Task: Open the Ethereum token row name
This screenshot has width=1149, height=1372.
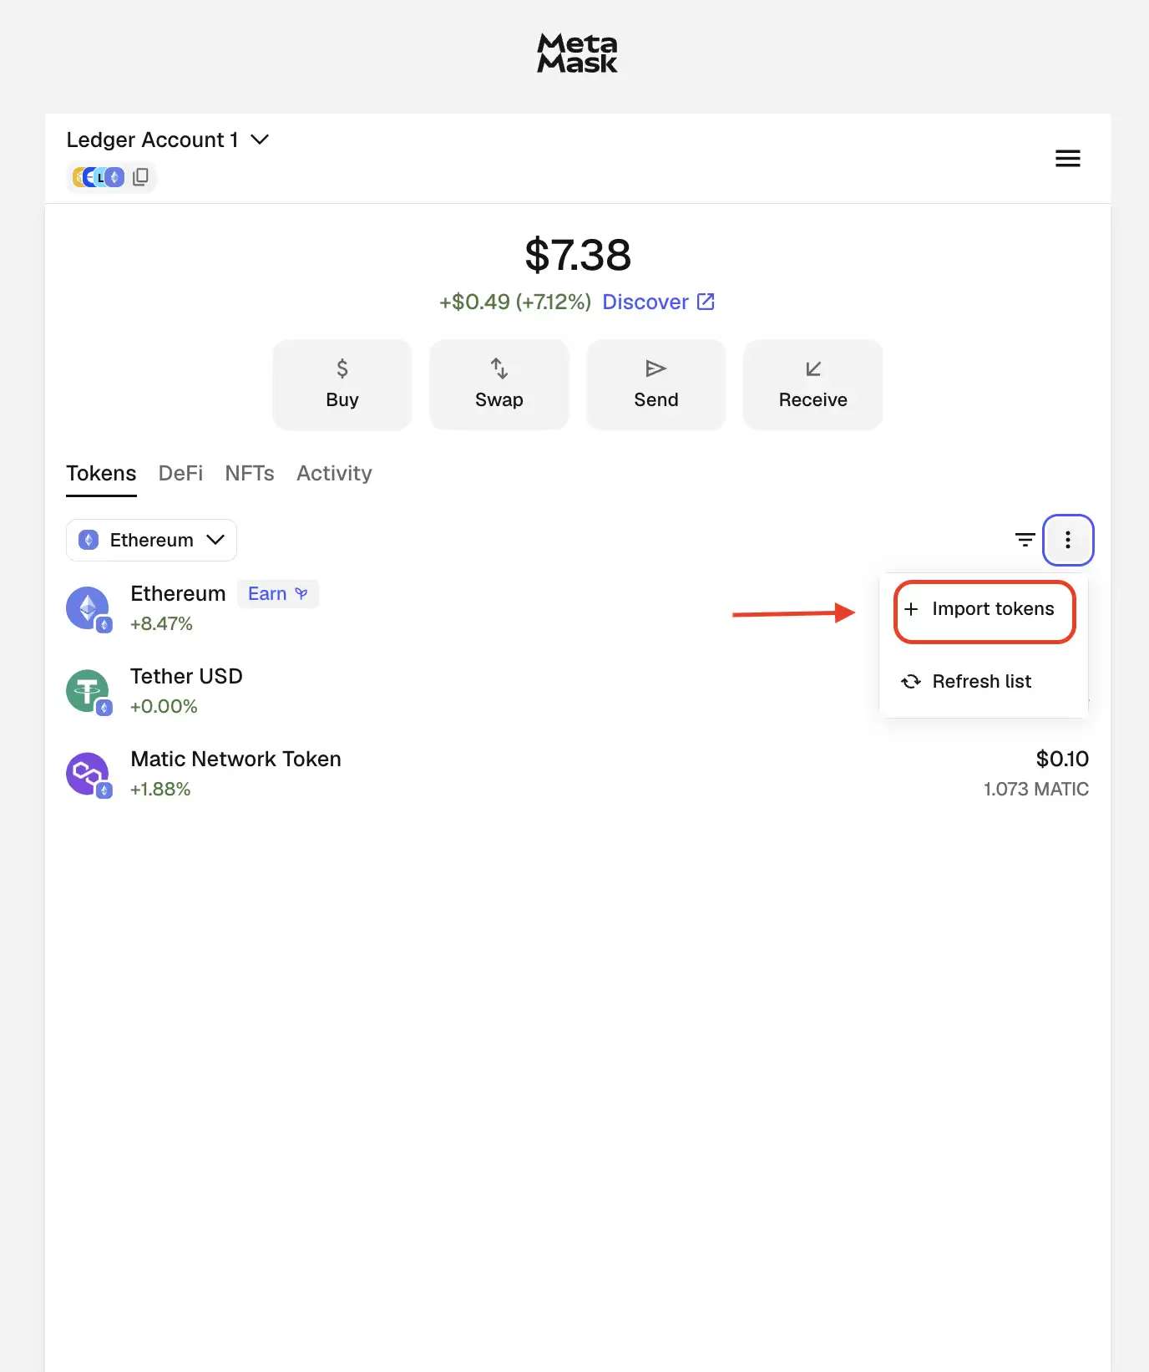Action: click(178, 593)
